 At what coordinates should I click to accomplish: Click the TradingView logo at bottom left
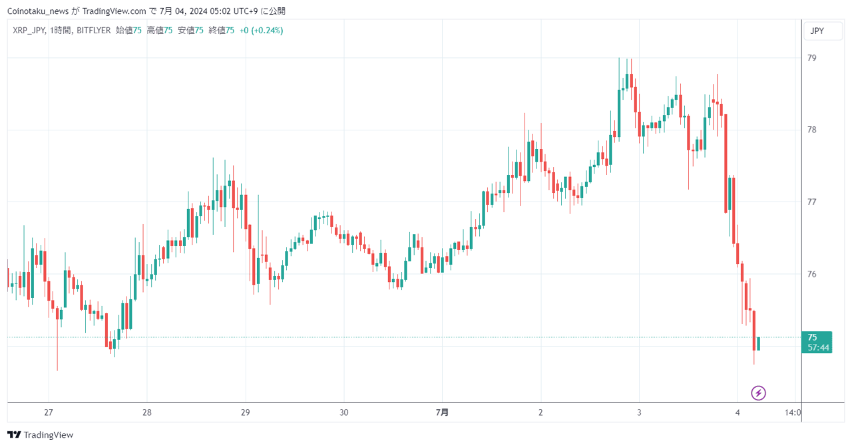41,435
